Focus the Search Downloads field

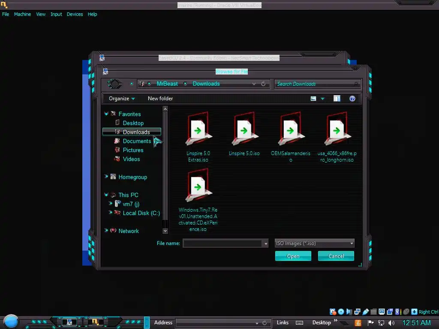point(318,84)
